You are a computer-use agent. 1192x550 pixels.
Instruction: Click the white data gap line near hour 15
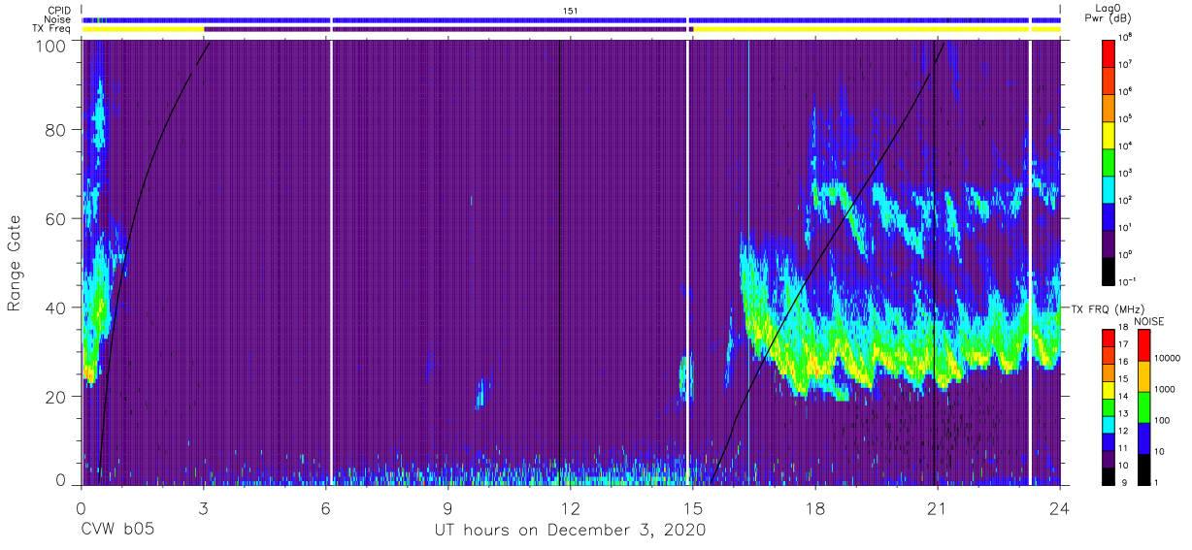[688, 262]
